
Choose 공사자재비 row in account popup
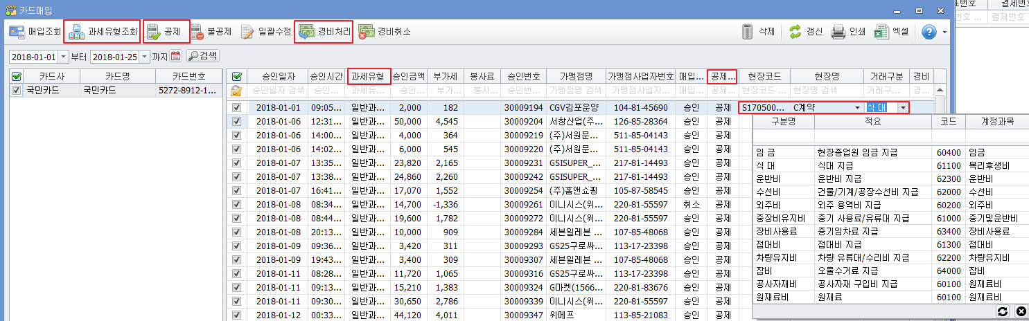pos(890,284)
